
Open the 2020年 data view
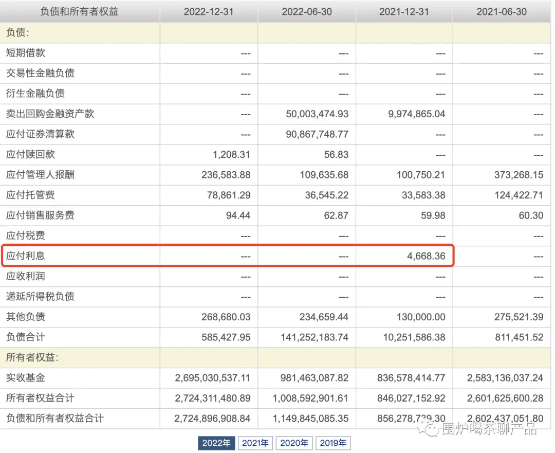(x=294, y=443)
